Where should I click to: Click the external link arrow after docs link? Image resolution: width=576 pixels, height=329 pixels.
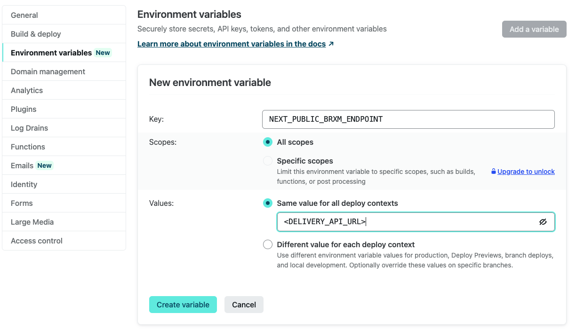click(331, 44)
